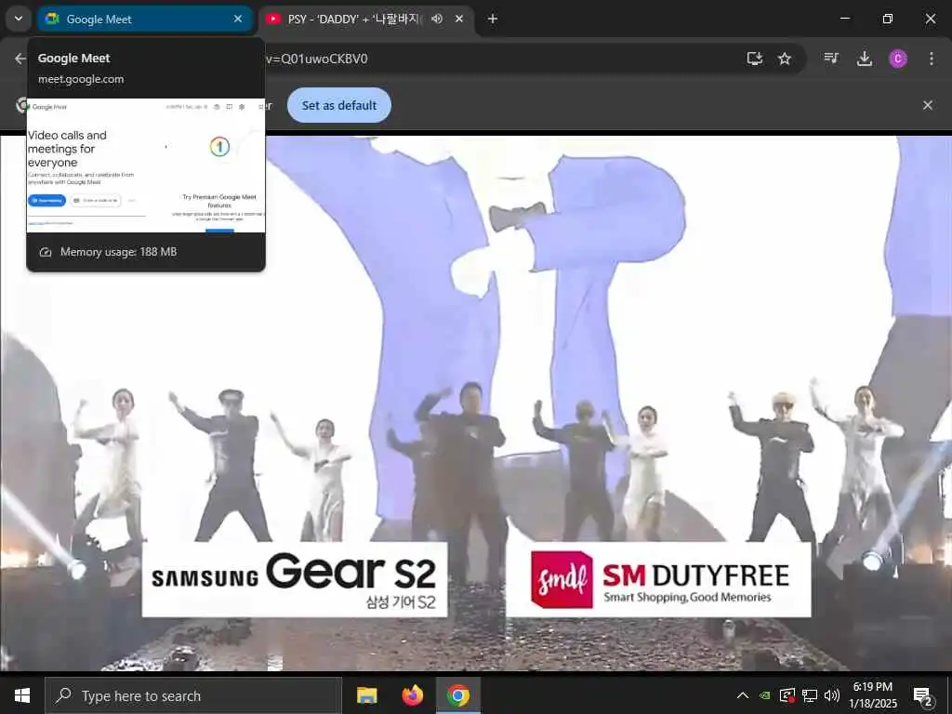Click the tray icon with the red badge
Screen dimensions: 952x714
(787, 695)
